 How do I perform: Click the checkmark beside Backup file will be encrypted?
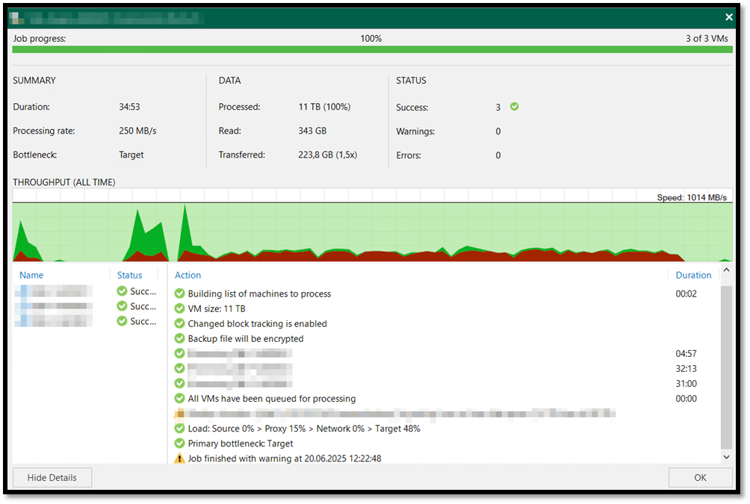(x=179, y=338)
